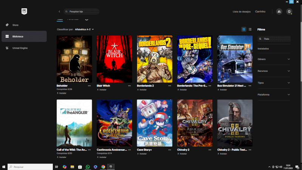The width and height of the screenshot is (302, 170).
Task: Click the taskbar Pesquisar search box
Action: (30, 167)
